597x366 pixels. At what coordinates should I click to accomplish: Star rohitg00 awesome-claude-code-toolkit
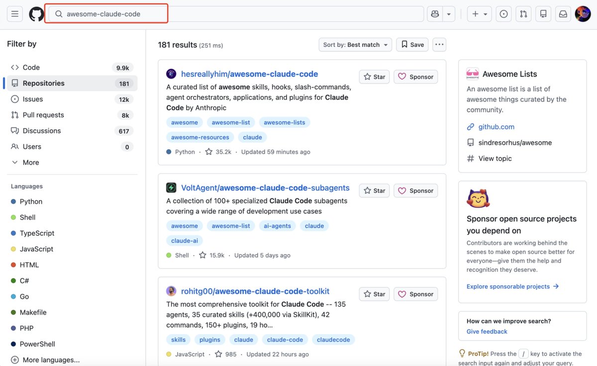375,294
